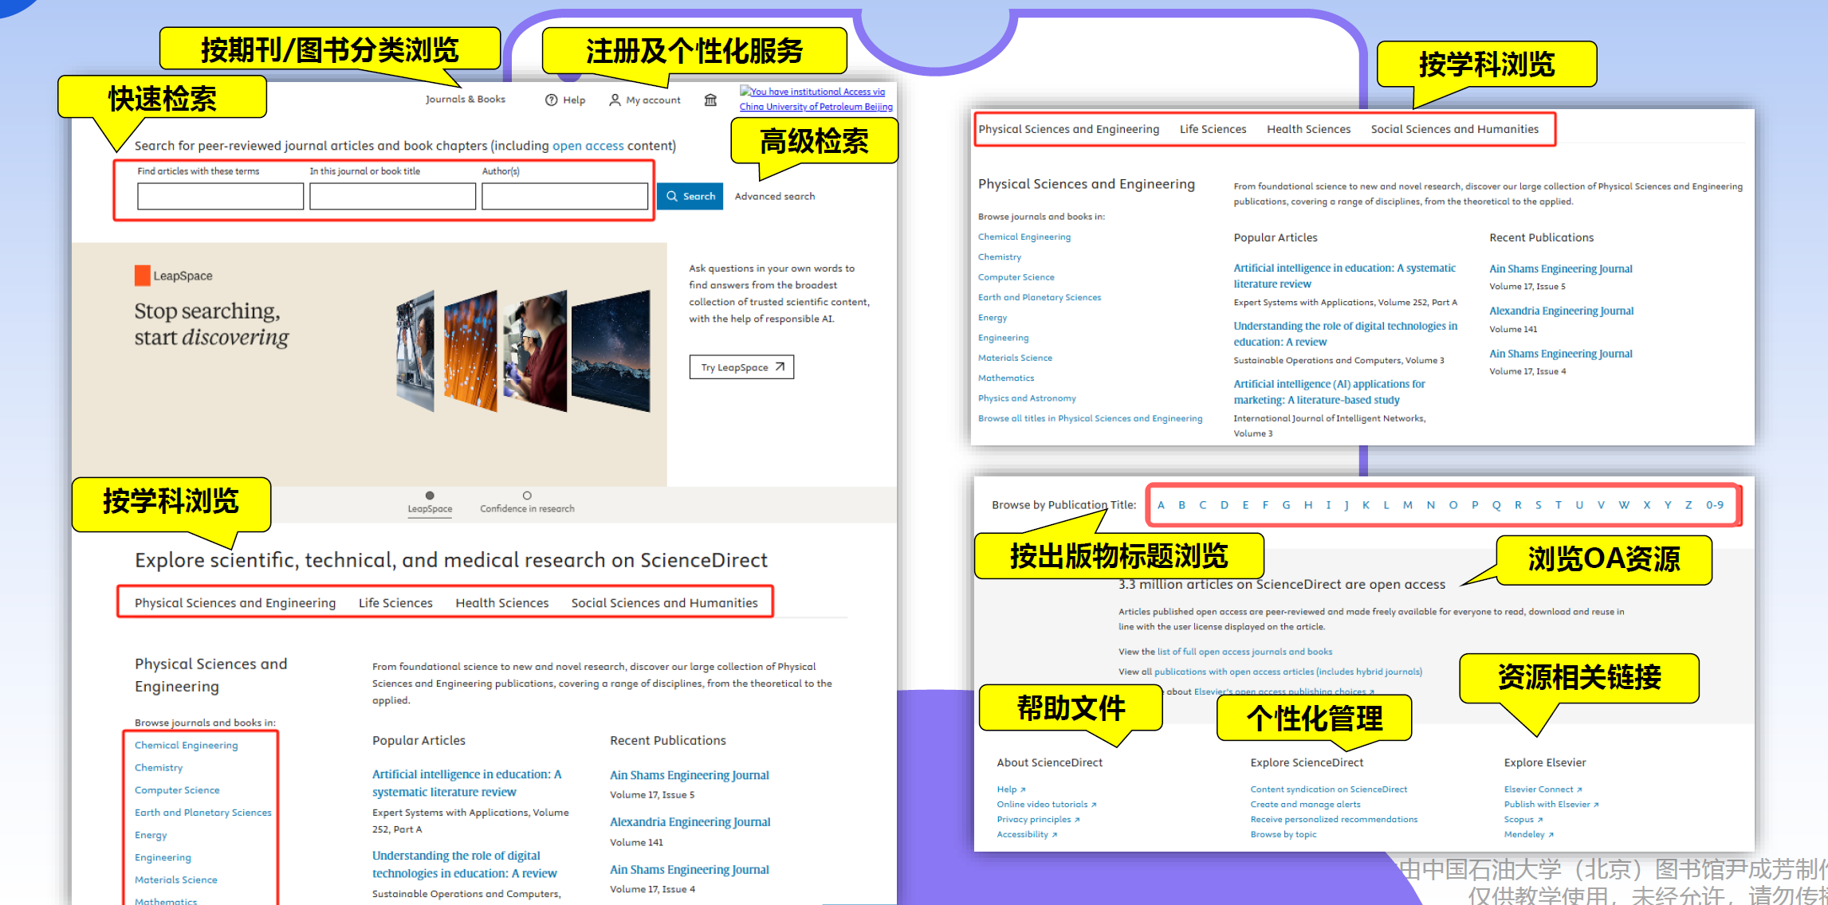Click Help link under About ScienceDirect
This screenshot has width=1828, height=905.
[1011, 789]
